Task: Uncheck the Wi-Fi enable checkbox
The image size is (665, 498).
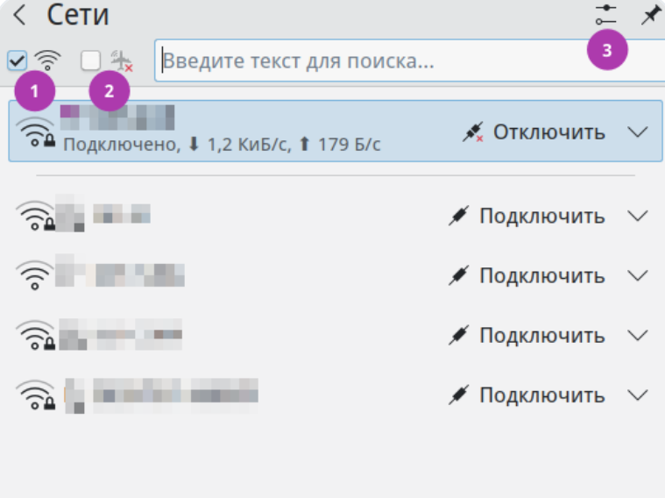Action: click(x=17, y=60)
